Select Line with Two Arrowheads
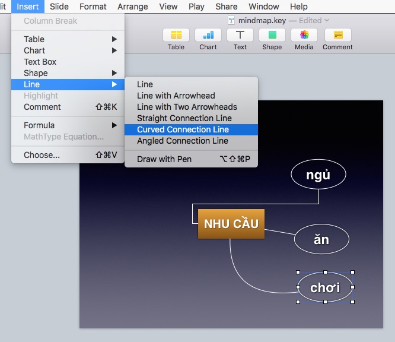 pos(187,107)
